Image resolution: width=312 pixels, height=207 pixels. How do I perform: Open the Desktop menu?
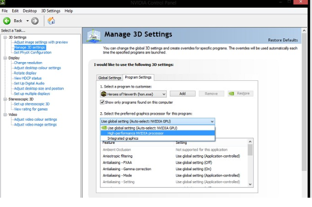point(29,11)
